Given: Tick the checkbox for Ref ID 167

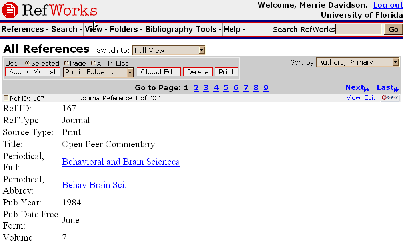Looking at the screenshot, I should [x=6, y=98].
